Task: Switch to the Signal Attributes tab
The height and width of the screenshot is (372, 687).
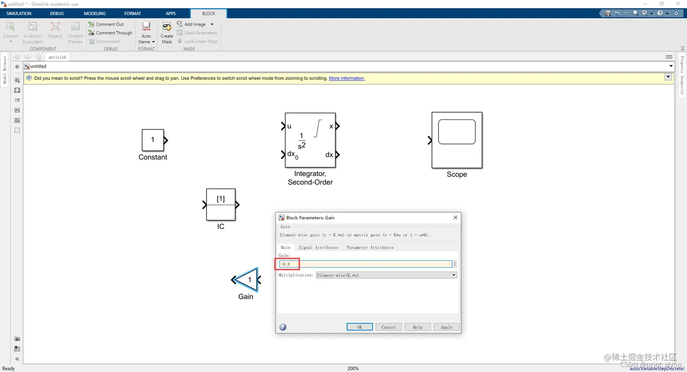Action: pyautogui.click(x=319, y=248)
